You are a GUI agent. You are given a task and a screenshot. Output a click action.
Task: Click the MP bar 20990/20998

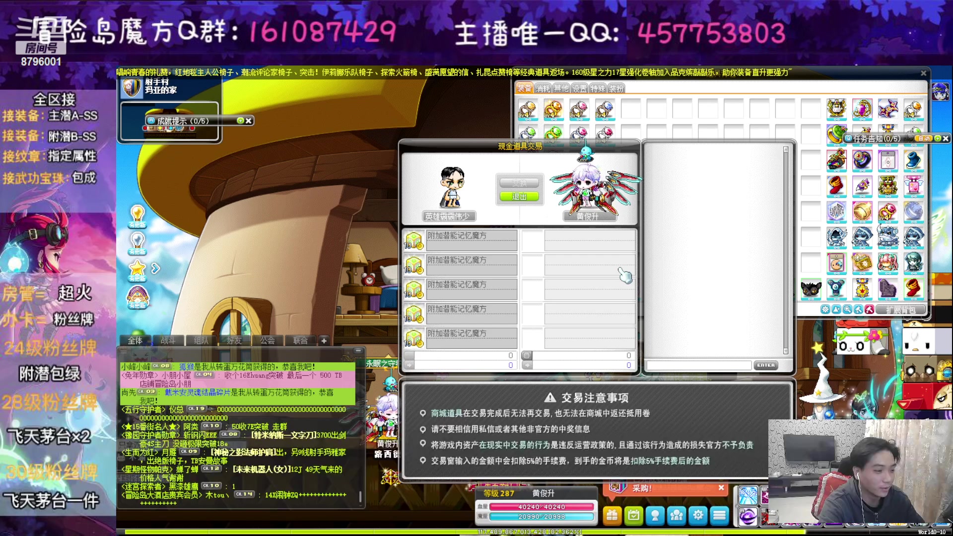tap(542, 517)
